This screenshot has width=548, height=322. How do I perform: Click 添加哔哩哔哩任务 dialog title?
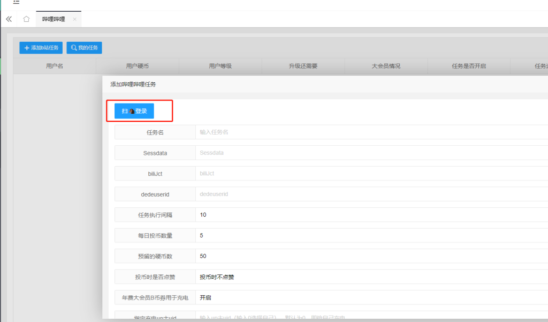coord(133,84)
